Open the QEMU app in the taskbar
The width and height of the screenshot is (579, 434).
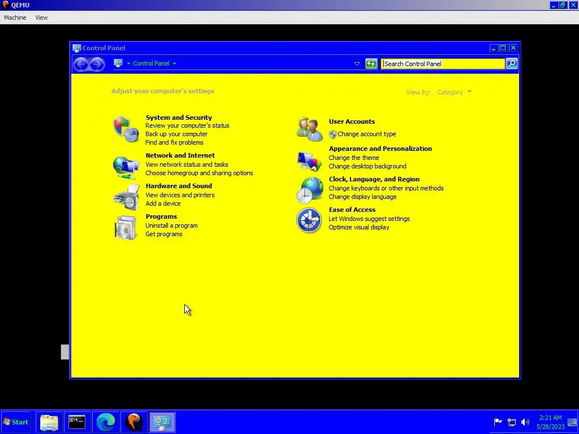133,422
